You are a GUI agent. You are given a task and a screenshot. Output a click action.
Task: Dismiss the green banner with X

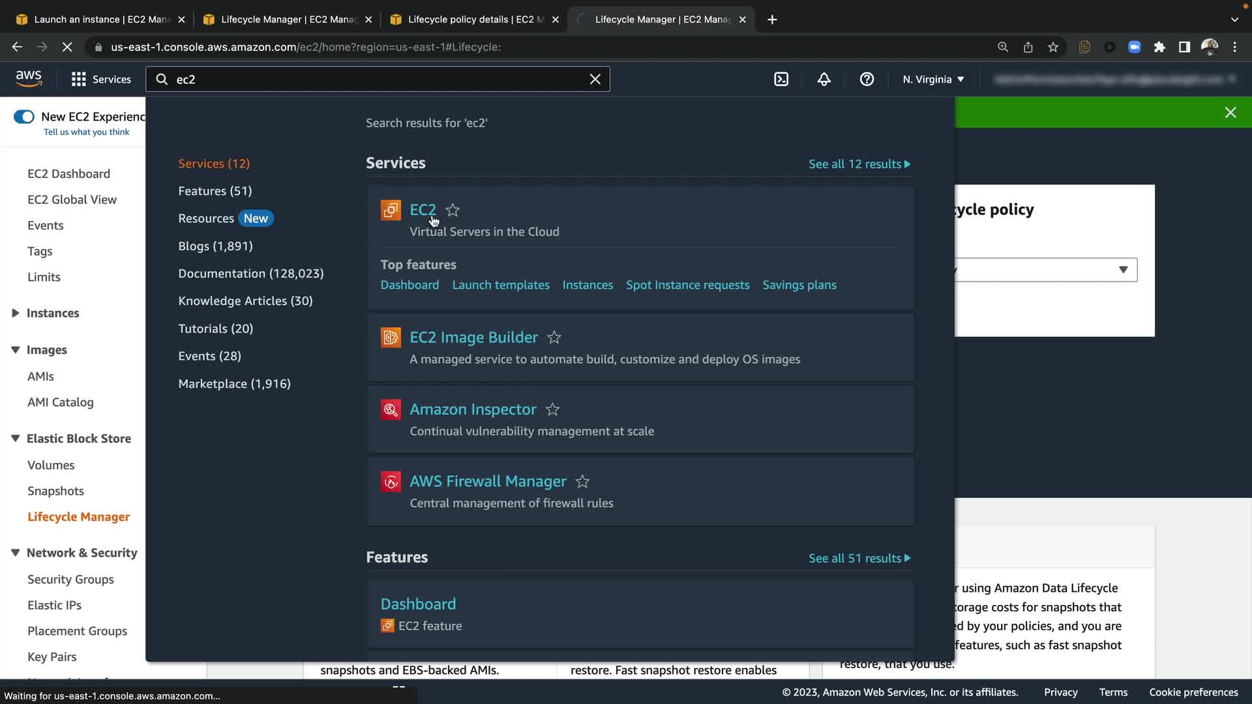click(x=1230, y=113)
